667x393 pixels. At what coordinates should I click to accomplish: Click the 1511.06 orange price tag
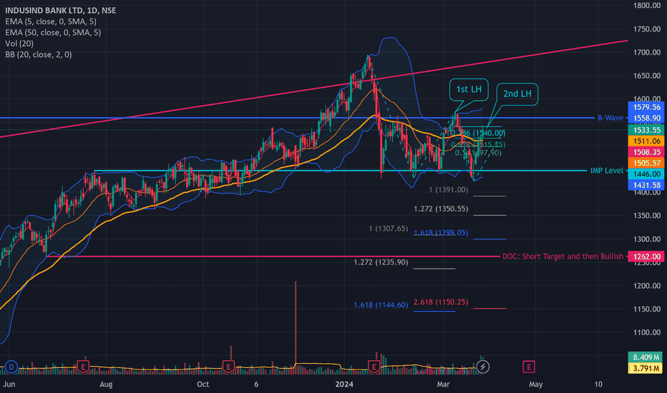[x=646, y=141]
